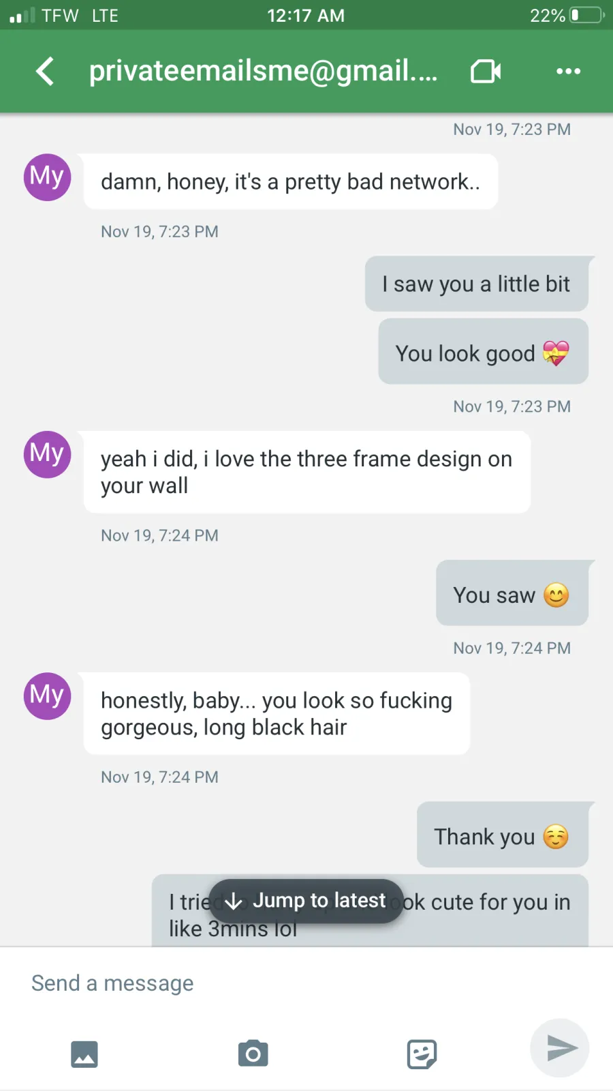The image size is (613, 1091).
Task: Tap the 'My' avatar beside the gorgeous message
Action: pyautogui.click(x=48, y=696)
